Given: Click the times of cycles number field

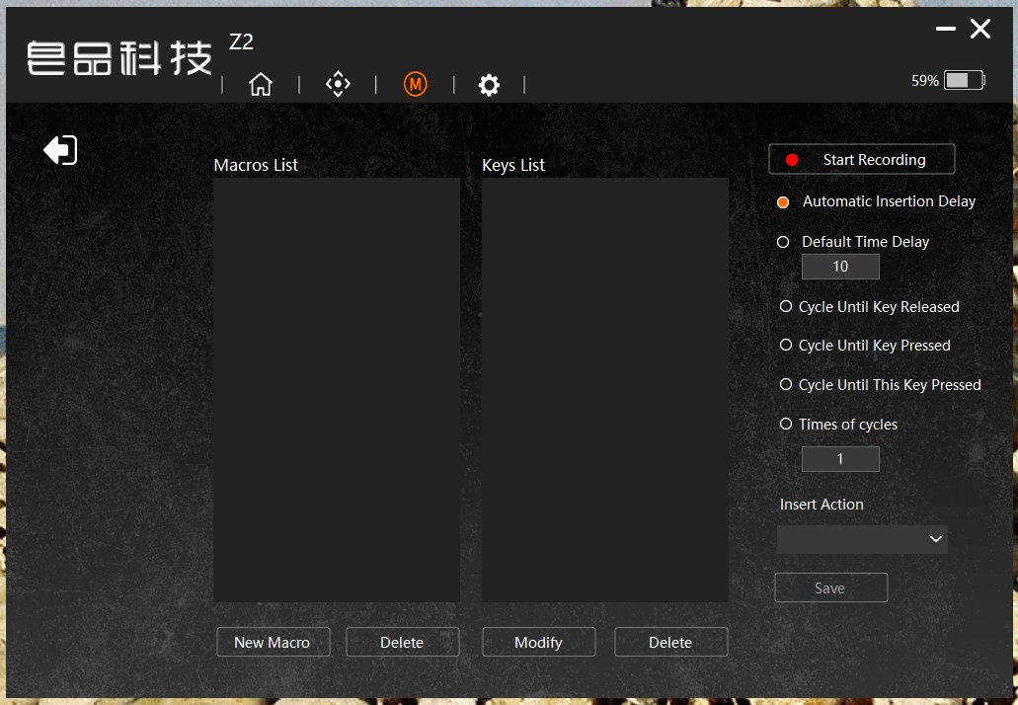Looking at the screenshot, I should tap(840, 459).
